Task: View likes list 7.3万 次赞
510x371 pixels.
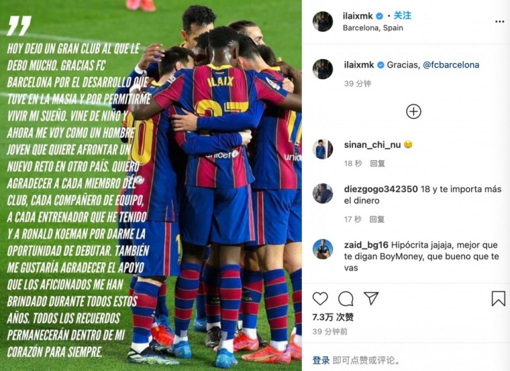Action: click(333, 317)
